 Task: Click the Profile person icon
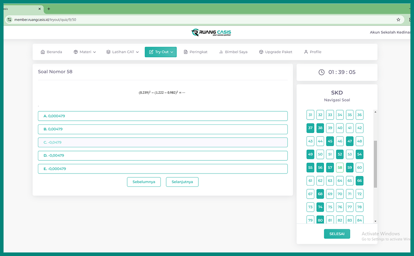click(x=306, y=52)
